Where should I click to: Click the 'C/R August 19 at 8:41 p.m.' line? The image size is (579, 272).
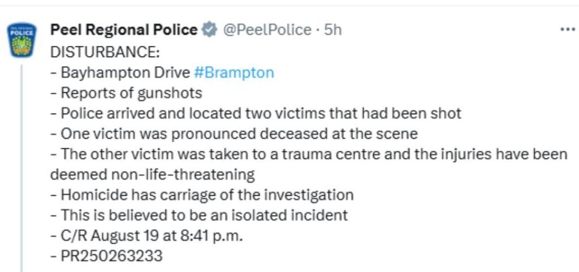146,235
